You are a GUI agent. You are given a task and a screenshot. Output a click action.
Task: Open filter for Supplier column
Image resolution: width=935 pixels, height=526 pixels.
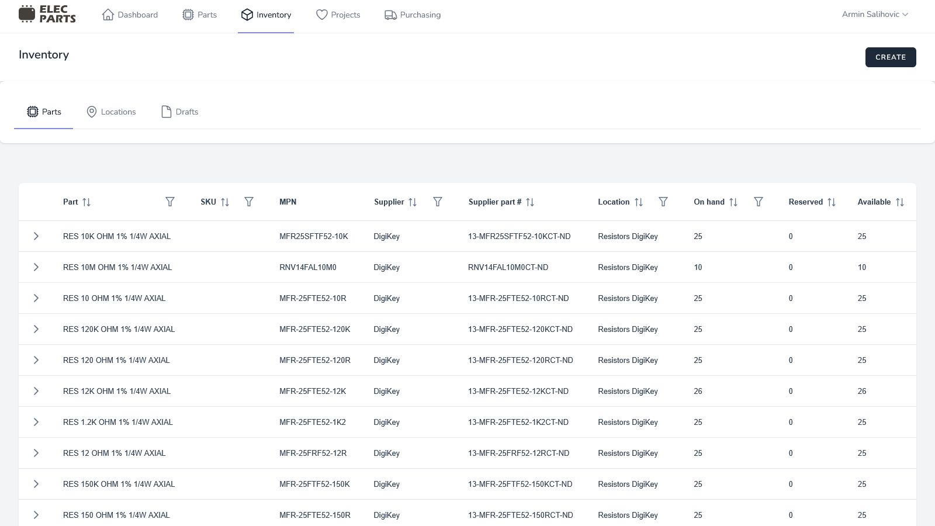438,202
